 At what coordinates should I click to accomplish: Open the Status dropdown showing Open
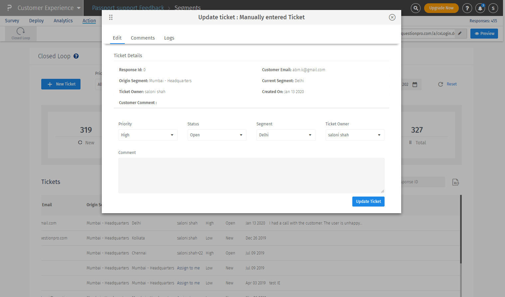coord(217,135)
